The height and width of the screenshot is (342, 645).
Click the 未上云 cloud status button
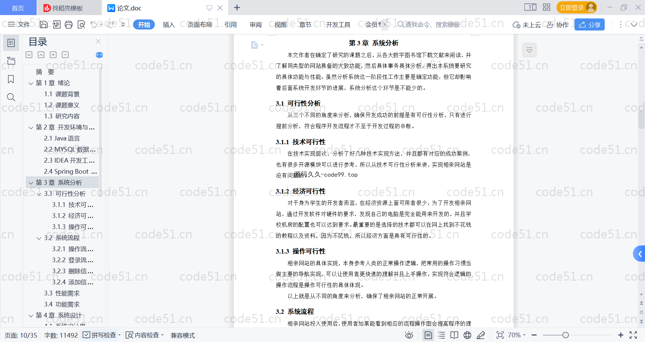tap(527, 24)
